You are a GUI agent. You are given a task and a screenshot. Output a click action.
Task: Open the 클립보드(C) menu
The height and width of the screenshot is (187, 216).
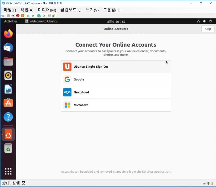pos(71,10)
